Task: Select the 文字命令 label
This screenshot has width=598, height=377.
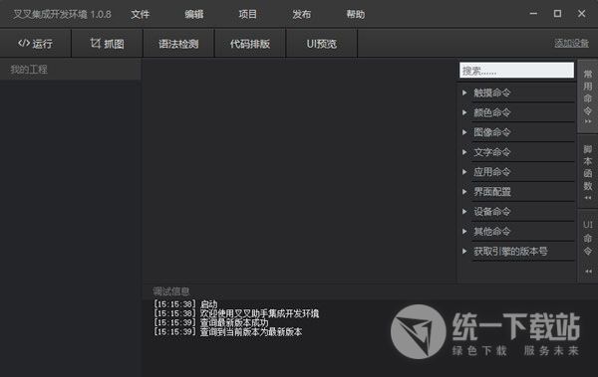Action: (x=492, y=152)
